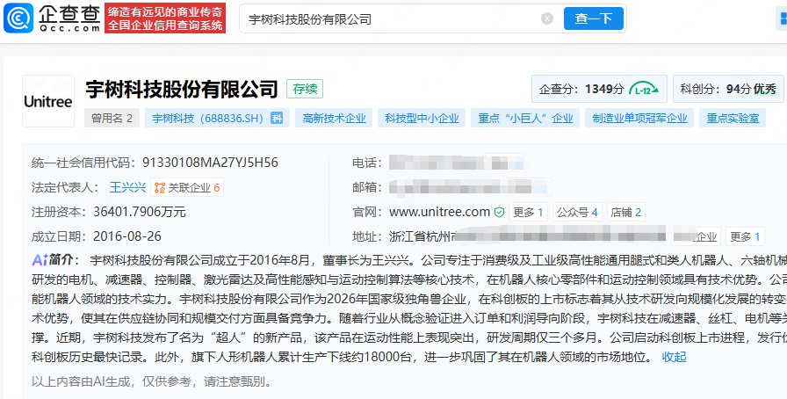Click the L-12 level gauge icon

pyautogui.click(x=644, y=90)
